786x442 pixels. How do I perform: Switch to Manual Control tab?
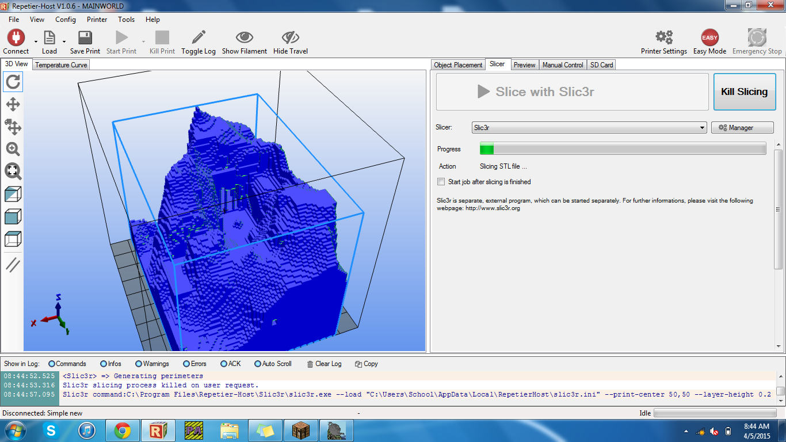(x=563, y=65)
